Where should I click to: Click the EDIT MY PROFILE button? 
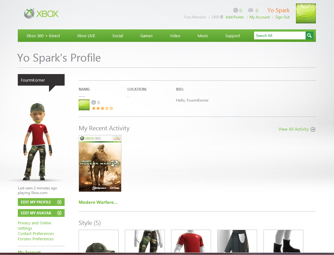(x=41, y=202)
